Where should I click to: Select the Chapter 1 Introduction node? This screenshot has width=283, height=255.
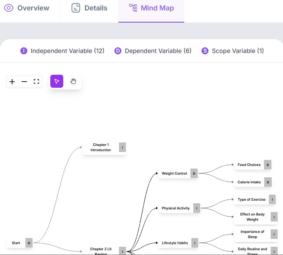coord(104,147)
